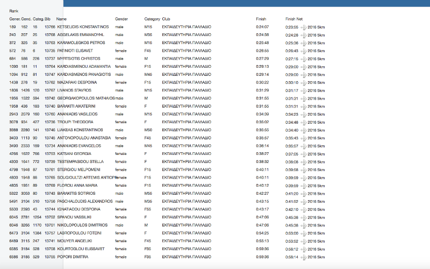Image resolution: width=430 pixels, height=269 pixels.
Task: Click the arrow icon in KARDIASMENOS PANAGIOTIS row
Action: (x=304, y=75)
